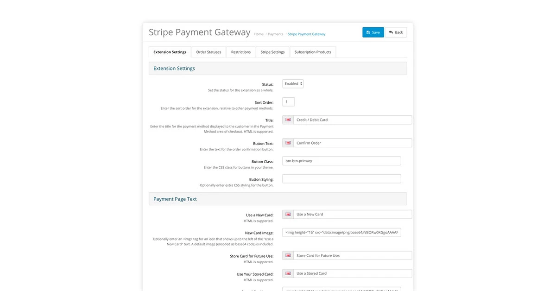Click the save disk icon on the Save button
Viewport: 556px width, 291px height.
pos(368,32)
